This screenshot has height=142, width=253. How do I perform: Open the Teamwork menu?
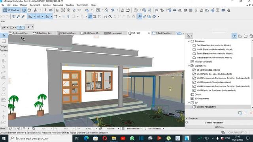(58, 5)
